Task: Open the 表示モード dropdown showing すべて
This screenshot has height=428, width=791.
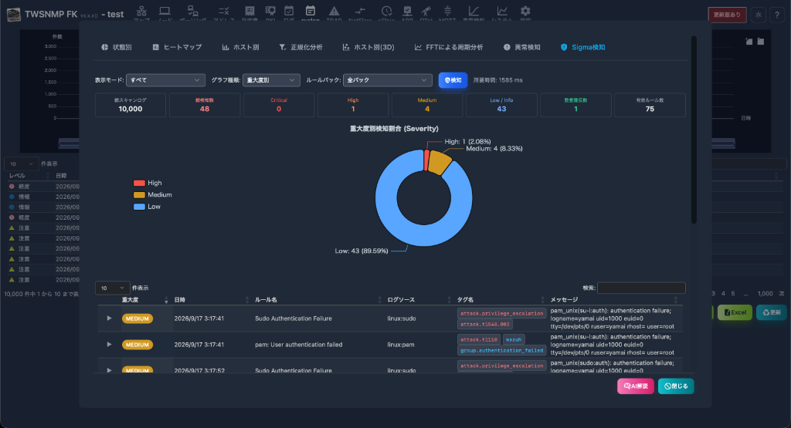Action: click(165, 80)
